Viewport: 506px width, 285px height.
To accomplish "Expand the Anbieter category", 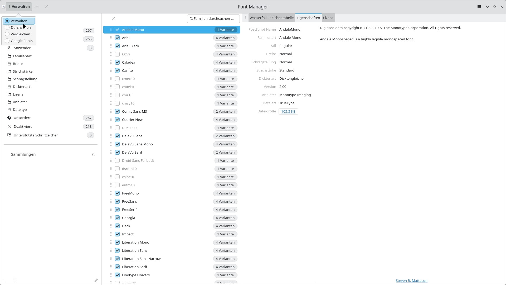I will (x=20, y=102).
